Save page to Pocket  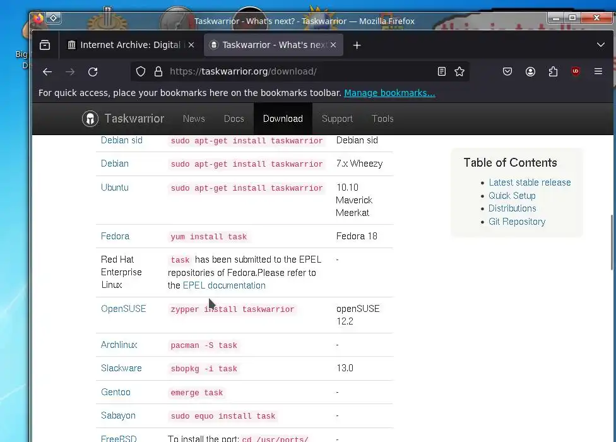click(507, 71)
